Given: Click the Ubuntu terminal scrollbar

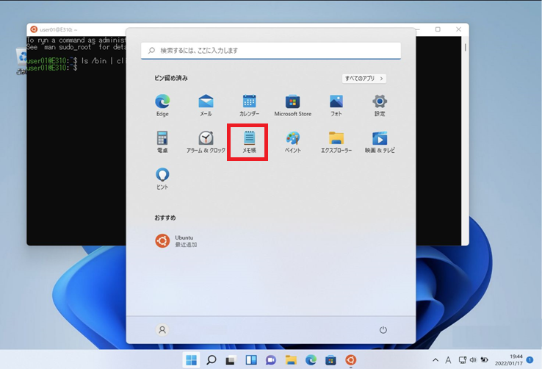Looking at the screenshot, I should (466, 47).
